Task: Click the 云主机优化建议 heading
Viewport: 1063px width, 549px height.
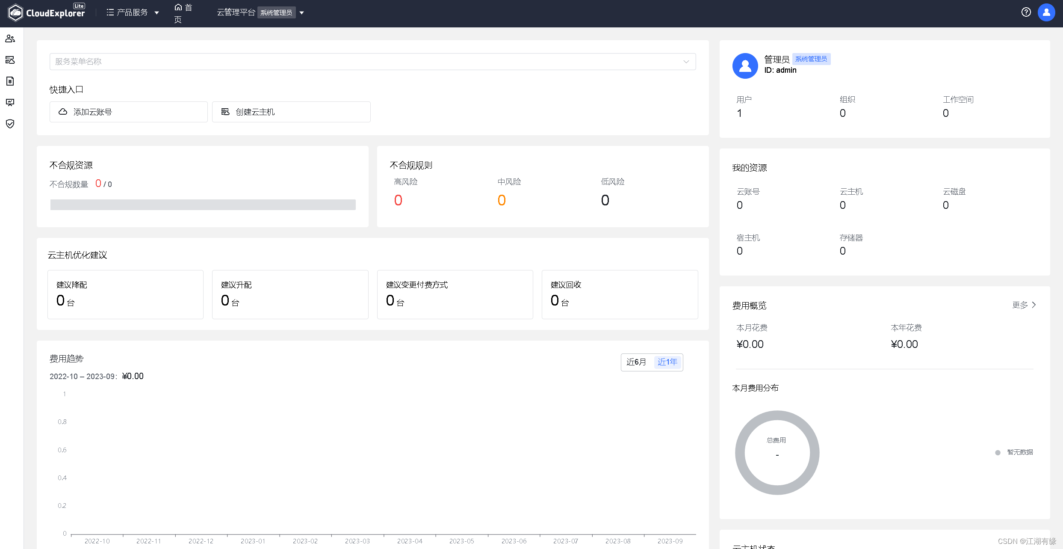Action: point(77,255)
